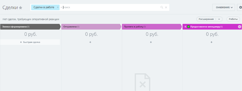This screenshot has width=242, height=91.
Task: Click the 'Сделки в работе' filter chip
Action: (x=44, y=7)
